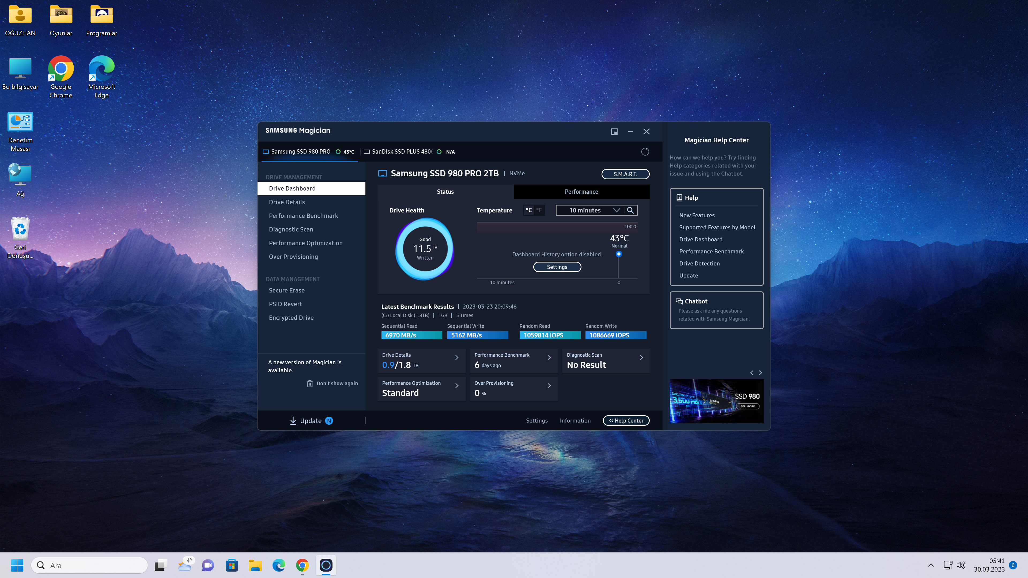
Task: Expand the Performance Benchmark card arrow
Action: pos(549,358)
